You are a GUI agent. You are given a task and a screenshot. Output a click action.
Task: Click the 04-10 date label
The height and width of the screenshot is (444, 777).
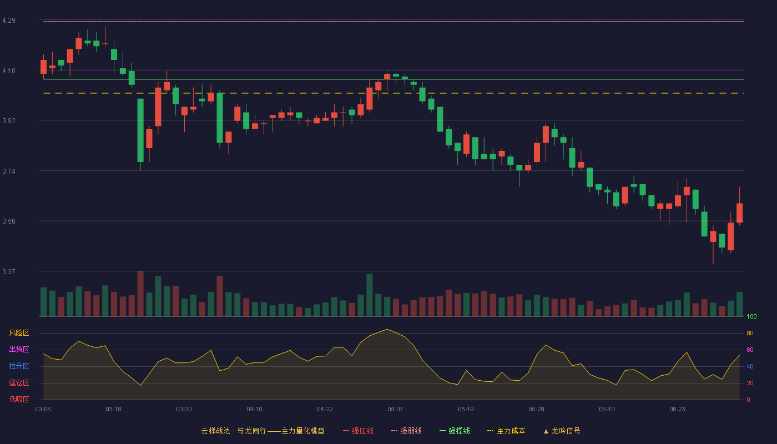(254, 409)
